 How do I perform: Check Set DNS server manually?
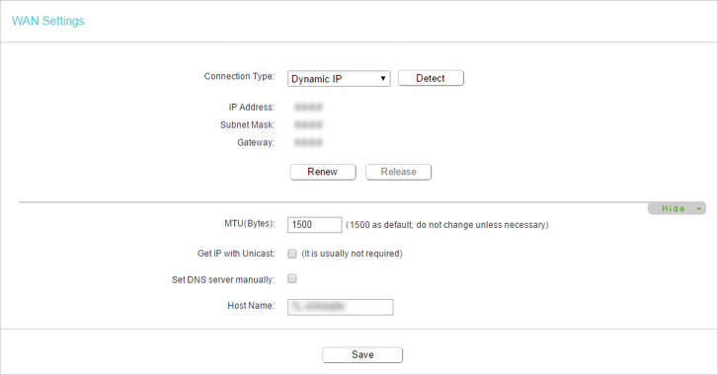point(292,278)
